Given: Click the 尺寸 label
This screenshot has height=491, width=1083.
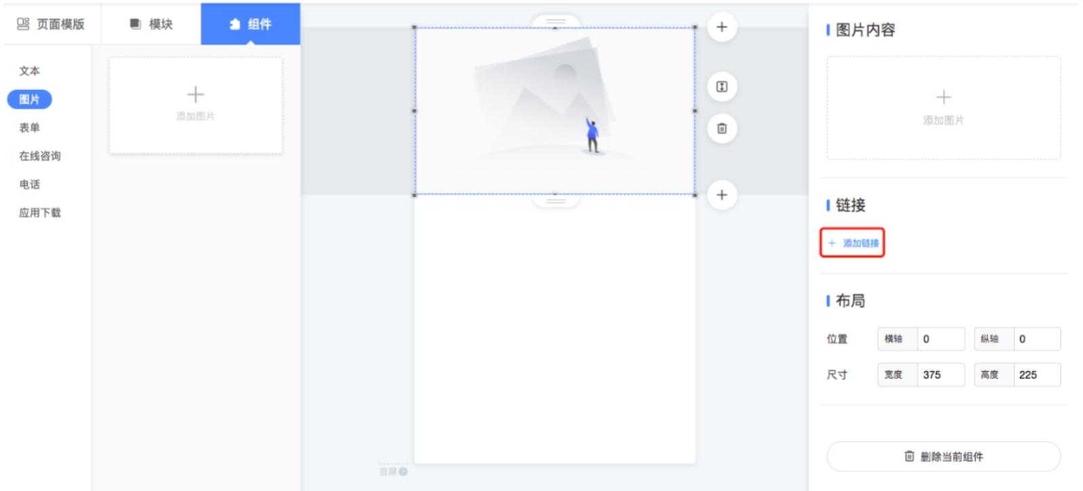Looking at the screenshot, I should click(837, 375).
